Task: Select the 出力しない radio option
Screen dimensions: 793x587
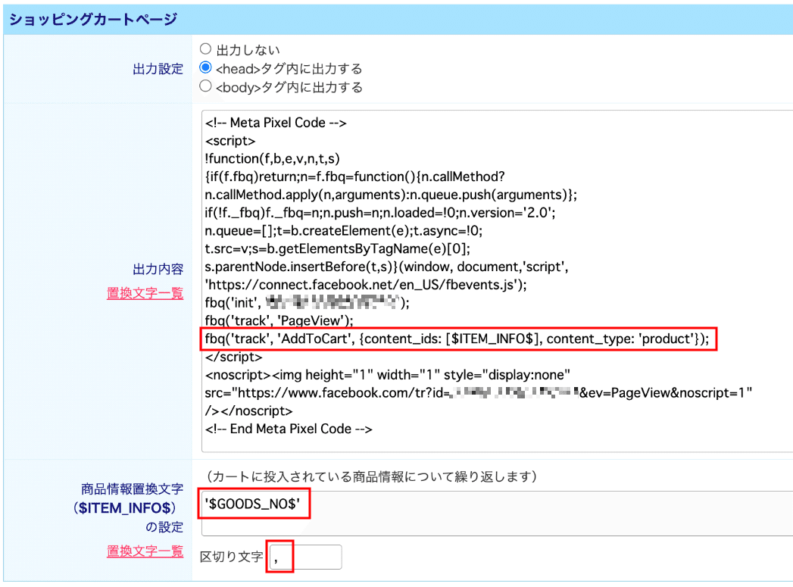Action: coord(205,49)
